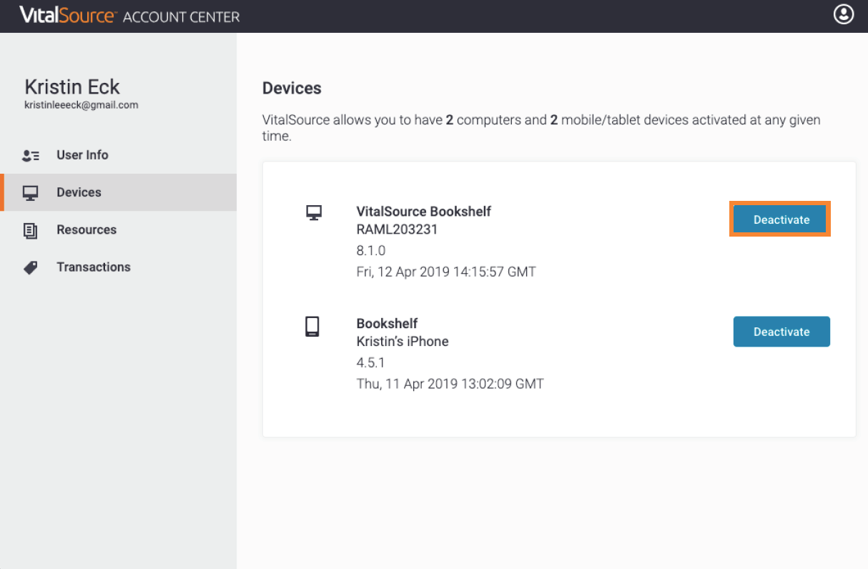Screen dimensions: 868x569
Task: Click the Devices monitor icon in sidebar
Action: point(31,193)
